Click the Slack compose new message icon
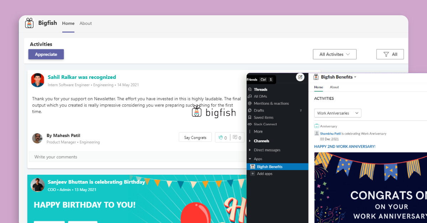The height and width of the screenshot is (223, 427). pos(300,77)
